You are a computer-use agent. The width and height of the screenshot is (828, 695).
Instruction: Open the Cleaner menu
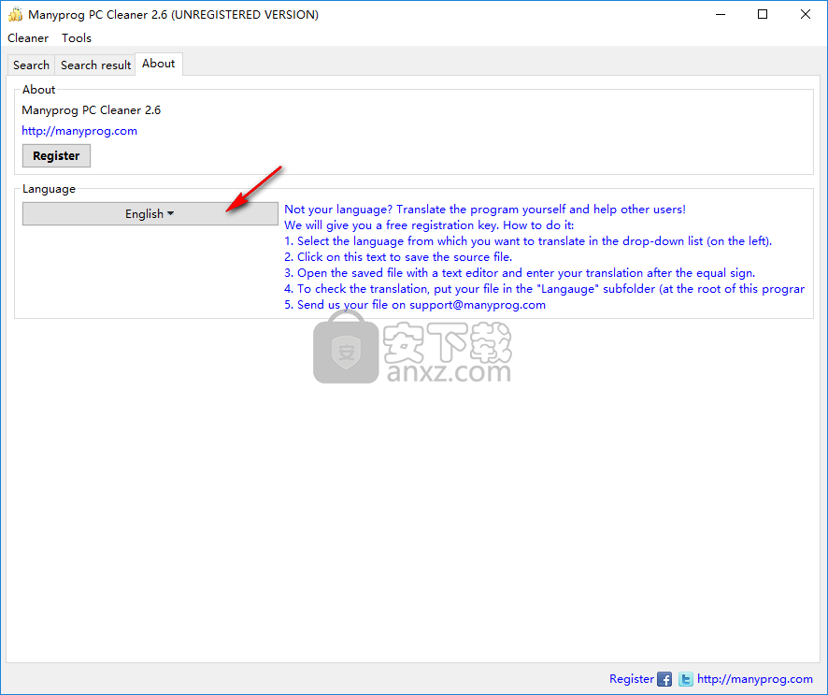click(x=27, y=38)
